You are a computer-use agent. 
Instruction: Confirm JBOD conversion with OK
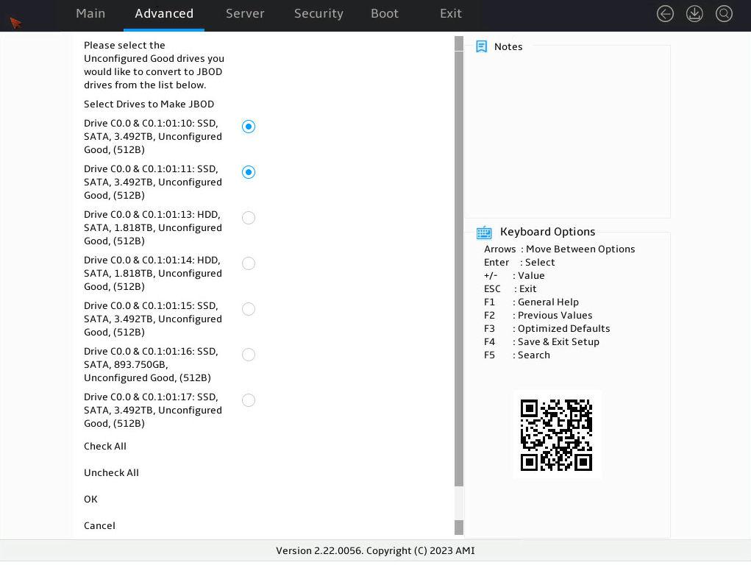(x=90, y=499)
